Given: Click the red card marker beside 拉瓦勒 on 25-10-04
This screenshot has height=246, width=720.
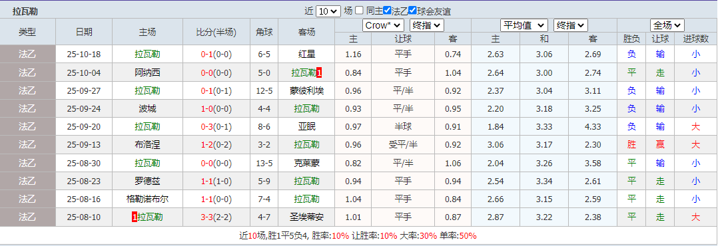Looking at the screenshot, I should pos(319,72).
